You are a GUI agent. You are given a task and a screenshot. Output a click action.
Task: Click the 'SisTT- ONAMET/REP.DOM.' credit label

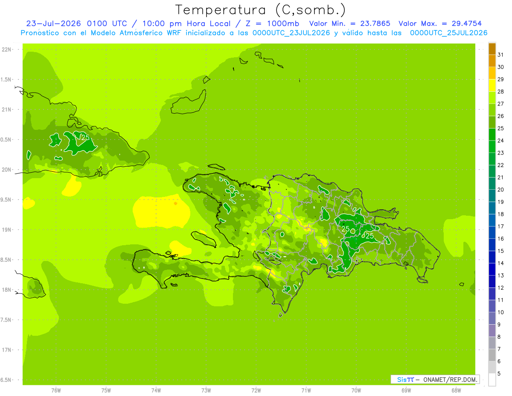click(x=435, y=379)
